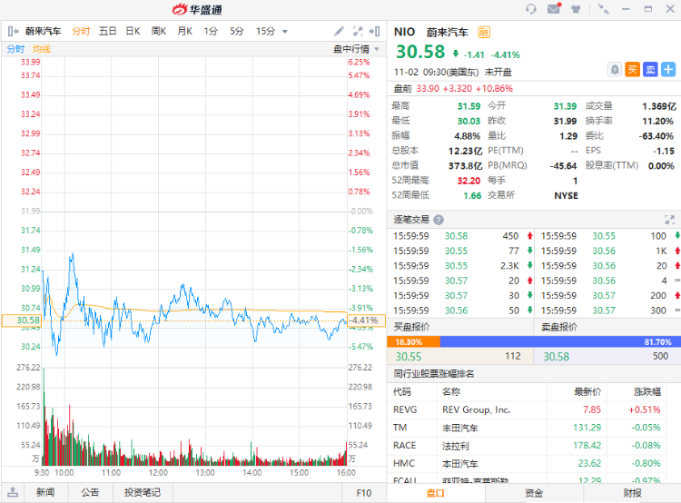681x503 pixels.
Task: Open the 新闻 news tab
Action: click(x=45, y=493)
